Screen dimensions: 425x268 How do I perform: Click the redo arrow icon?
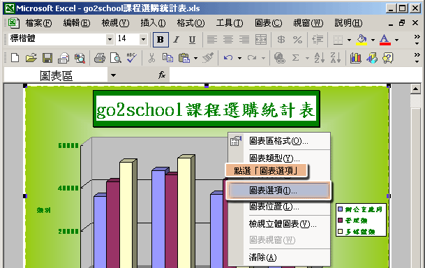point(252,58)
